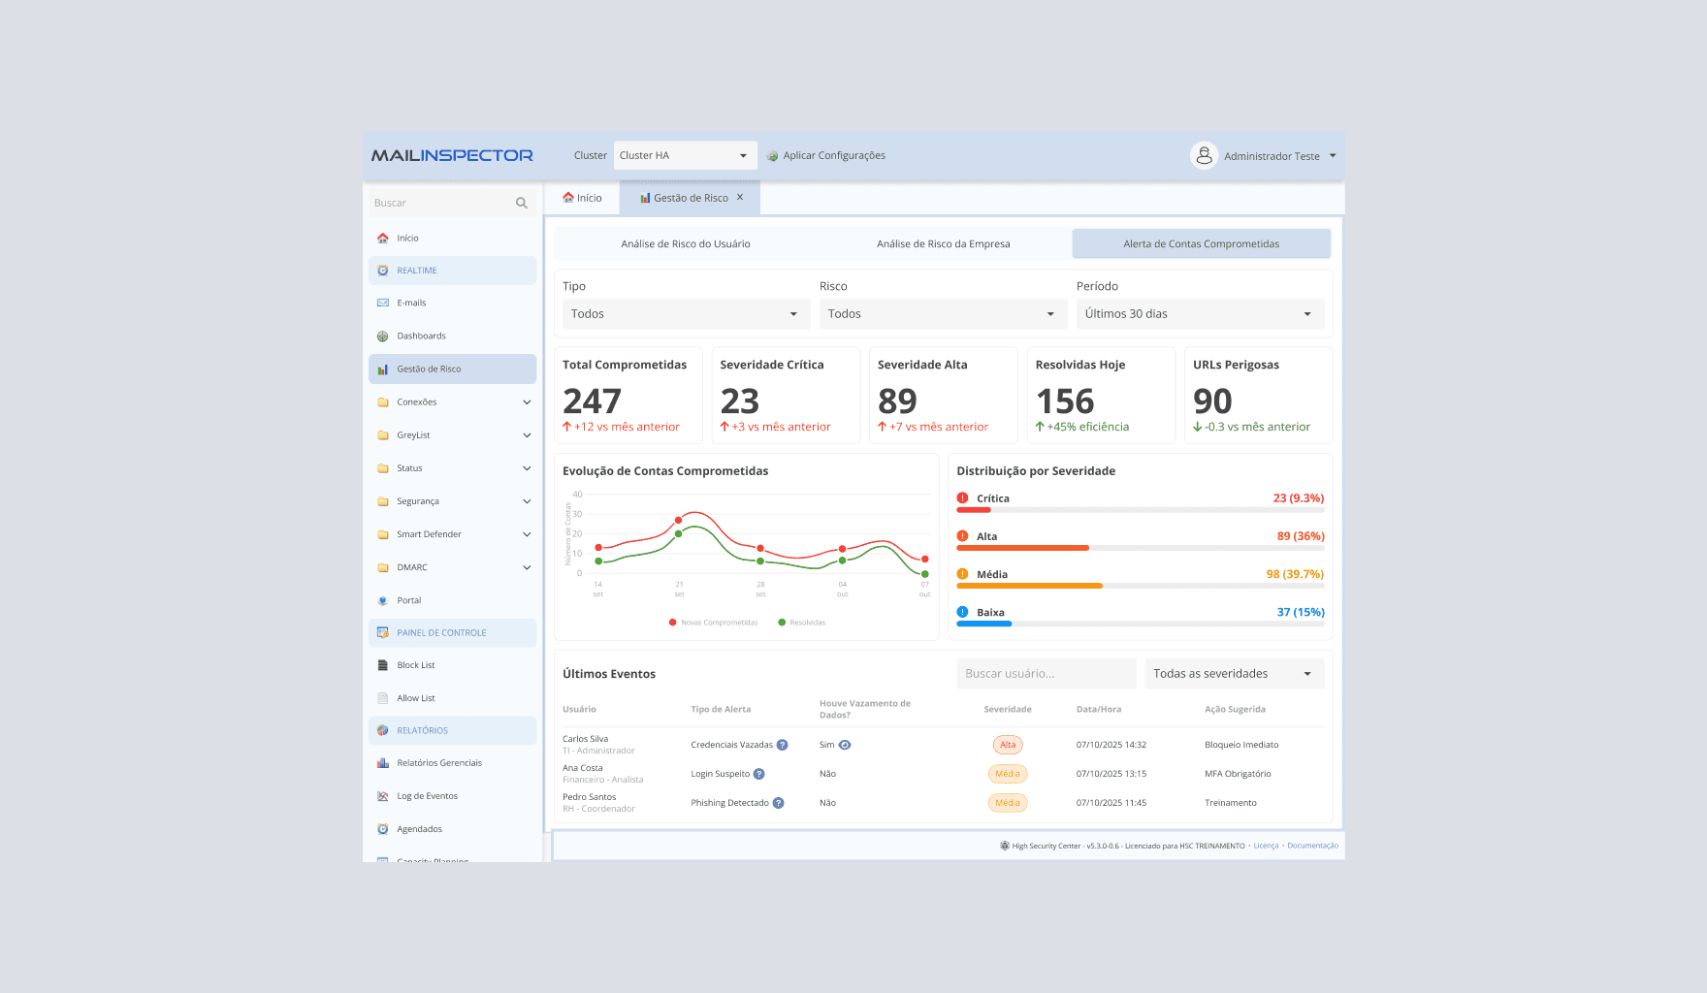Select Alerta de Contas Comprometidas tab
This screenshot has height=993, width=1707.
[x=1201, y=244]
